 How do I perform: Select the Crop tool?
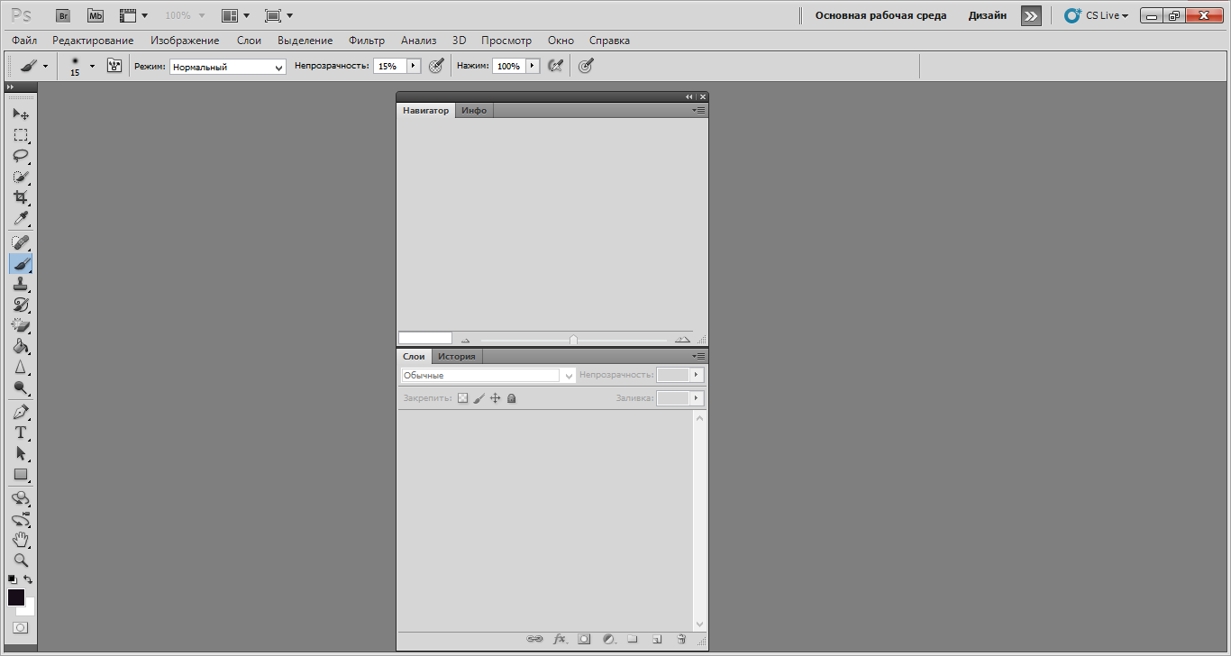[20, 197]
